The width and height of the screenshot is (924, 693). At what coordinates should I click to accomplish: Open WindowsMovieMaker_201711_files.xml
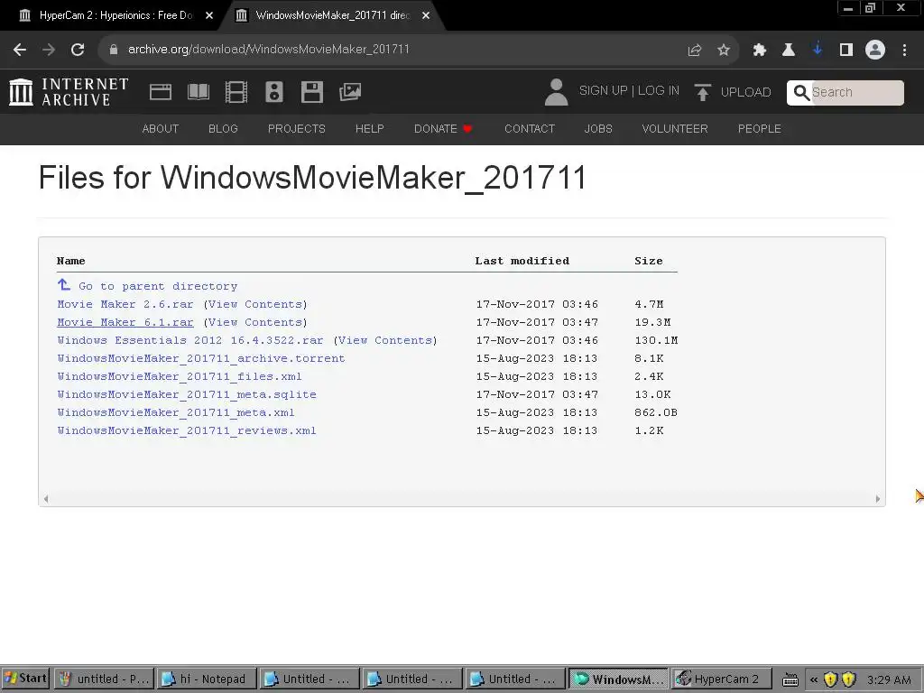click(180, 377)
